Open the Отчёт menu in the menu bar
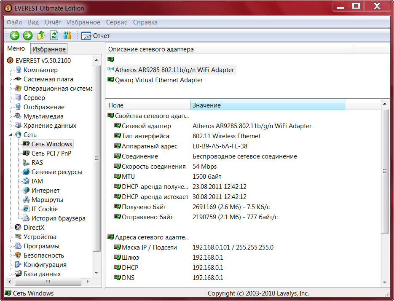394x301 pixels. tap(53, 22)
